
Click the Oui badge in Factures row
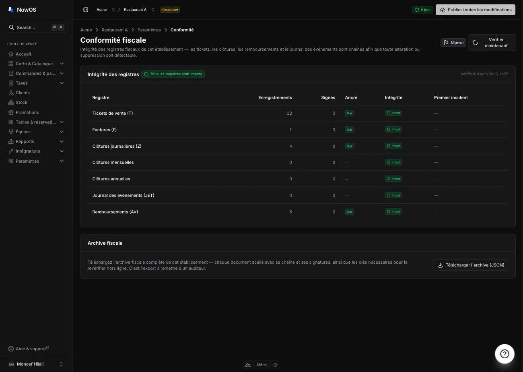point(349,130)
